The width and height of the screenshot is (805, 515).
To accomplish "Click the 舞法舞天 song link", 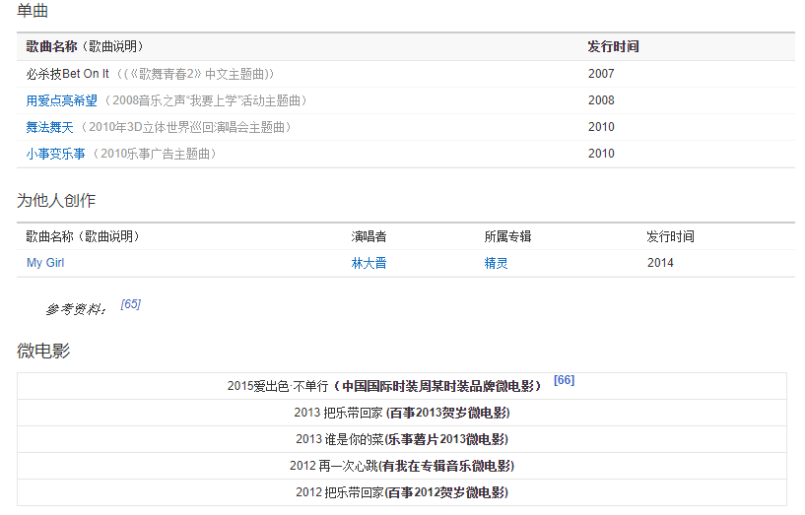I will (x=48, y=127).
